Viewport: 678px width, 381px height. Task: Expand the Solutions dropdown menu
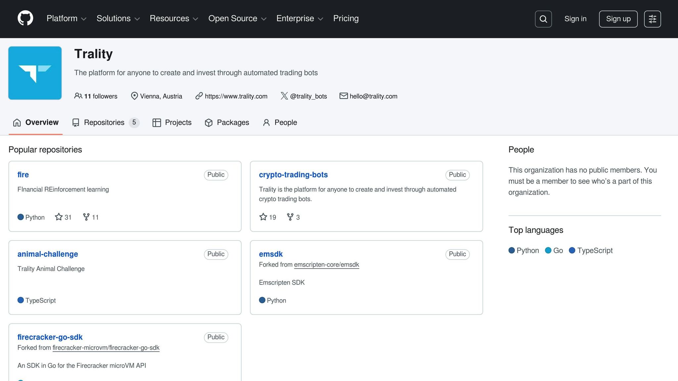[x=118, y=19]
